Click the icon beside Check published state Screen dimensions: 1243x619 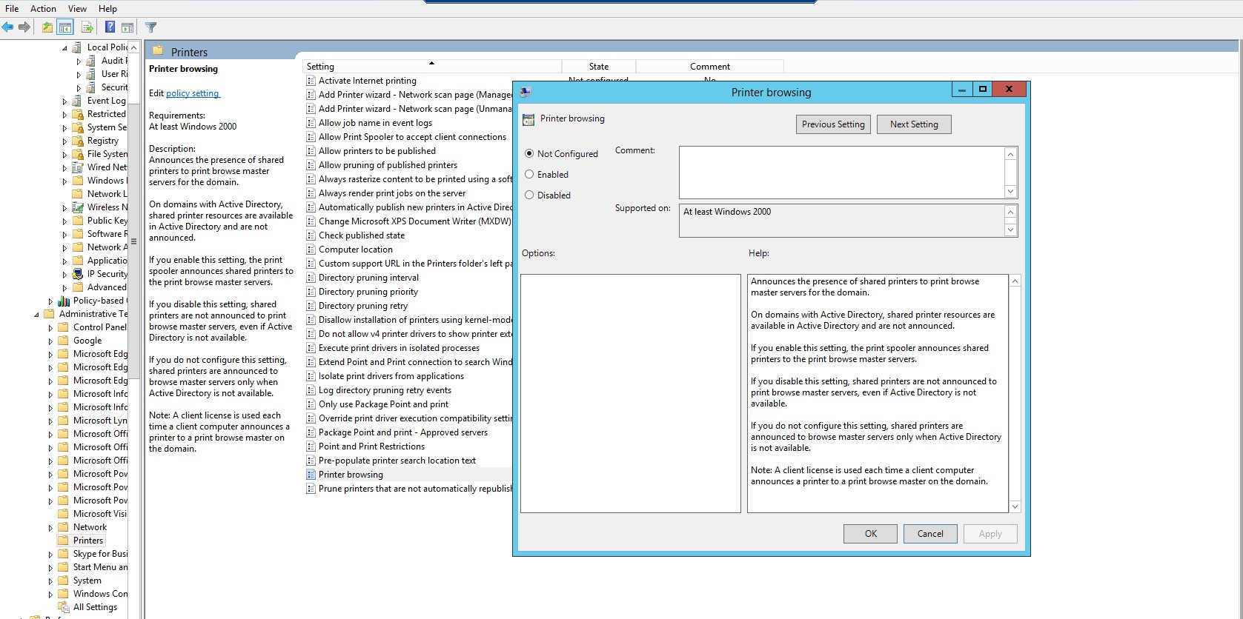pyautogui.click(x=311, y=235)
